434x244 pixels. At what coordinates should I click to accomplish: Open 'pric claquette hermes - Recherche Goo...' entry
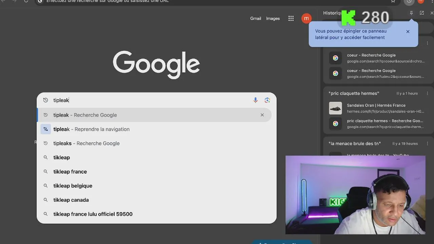tap(378, 124)
